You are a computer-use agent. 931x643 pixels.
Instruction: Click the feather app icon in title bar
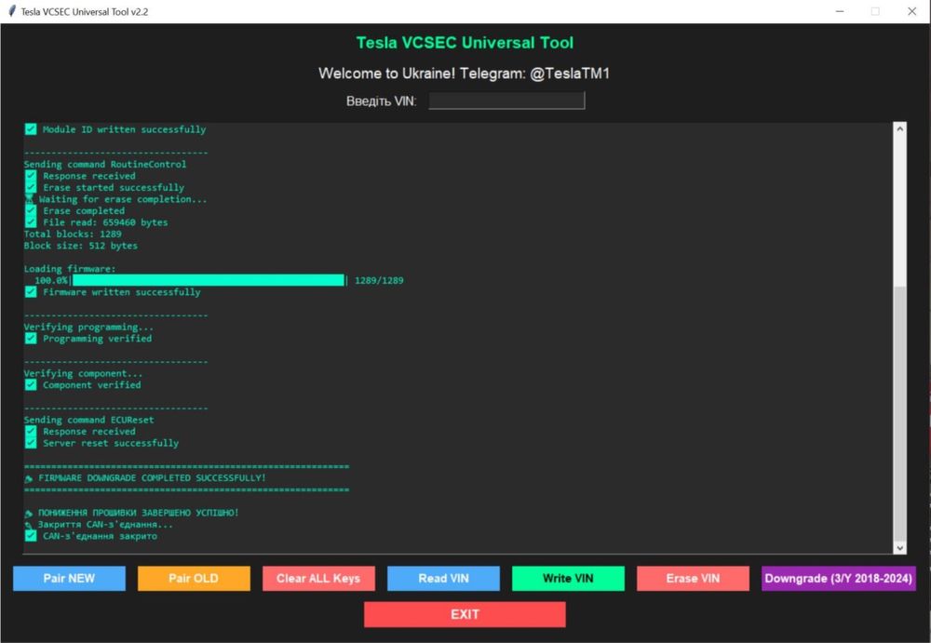click(11, 11)
